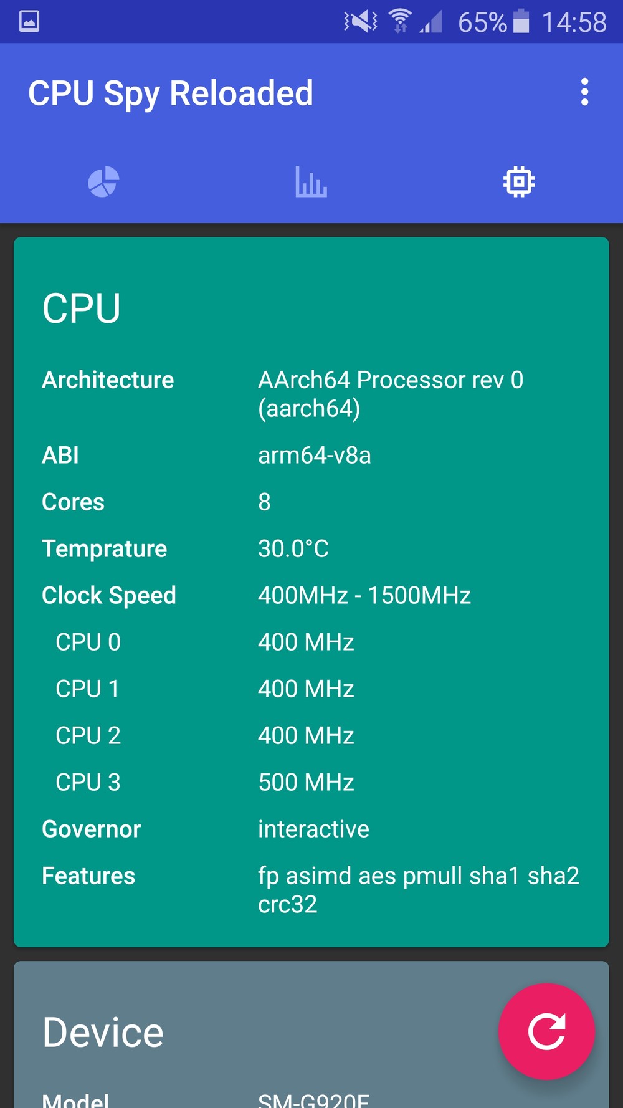This screenshot has width=623, height=1108.
Task: Open the pie chart time-in-state tab
Action: (x=103, y=182)
